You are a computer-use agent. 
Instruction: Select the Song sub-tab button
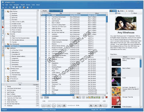(x=117, y=13)
